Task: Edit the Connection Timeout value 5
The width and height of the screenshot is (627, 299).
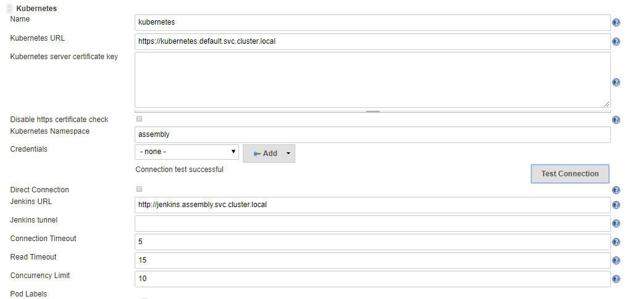Action: click(372, 242)
